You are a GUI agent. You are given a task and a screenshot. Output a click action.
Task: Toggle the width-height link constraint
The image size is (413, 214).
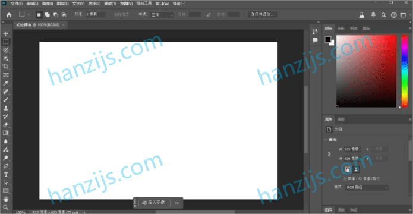329,154
